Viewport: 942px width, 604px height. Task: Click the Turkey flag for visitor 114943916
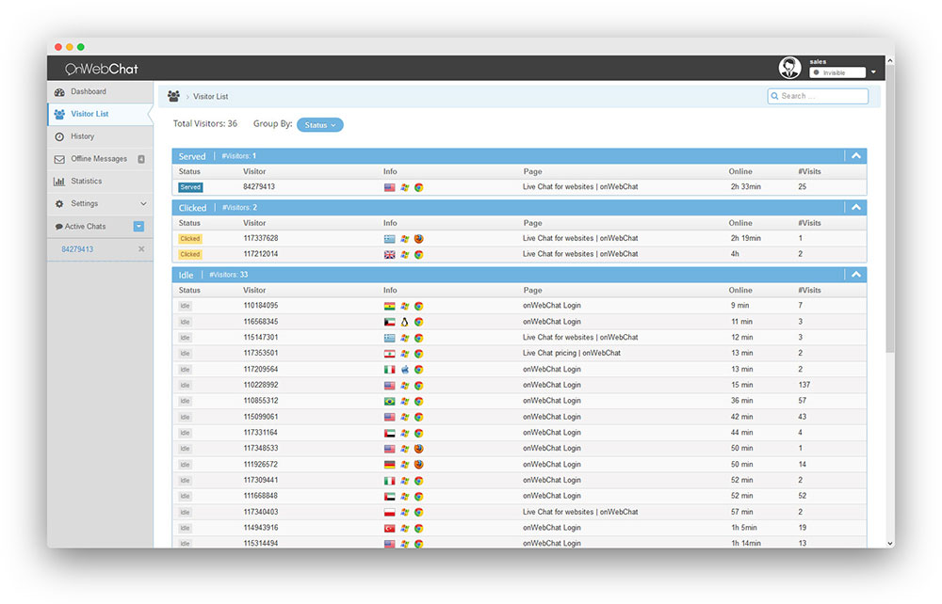coord(389,529)
